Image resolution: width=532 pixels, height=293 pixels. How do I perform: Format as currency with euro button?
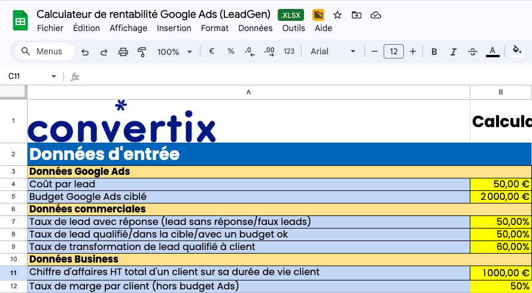click(x=211, y=52)
